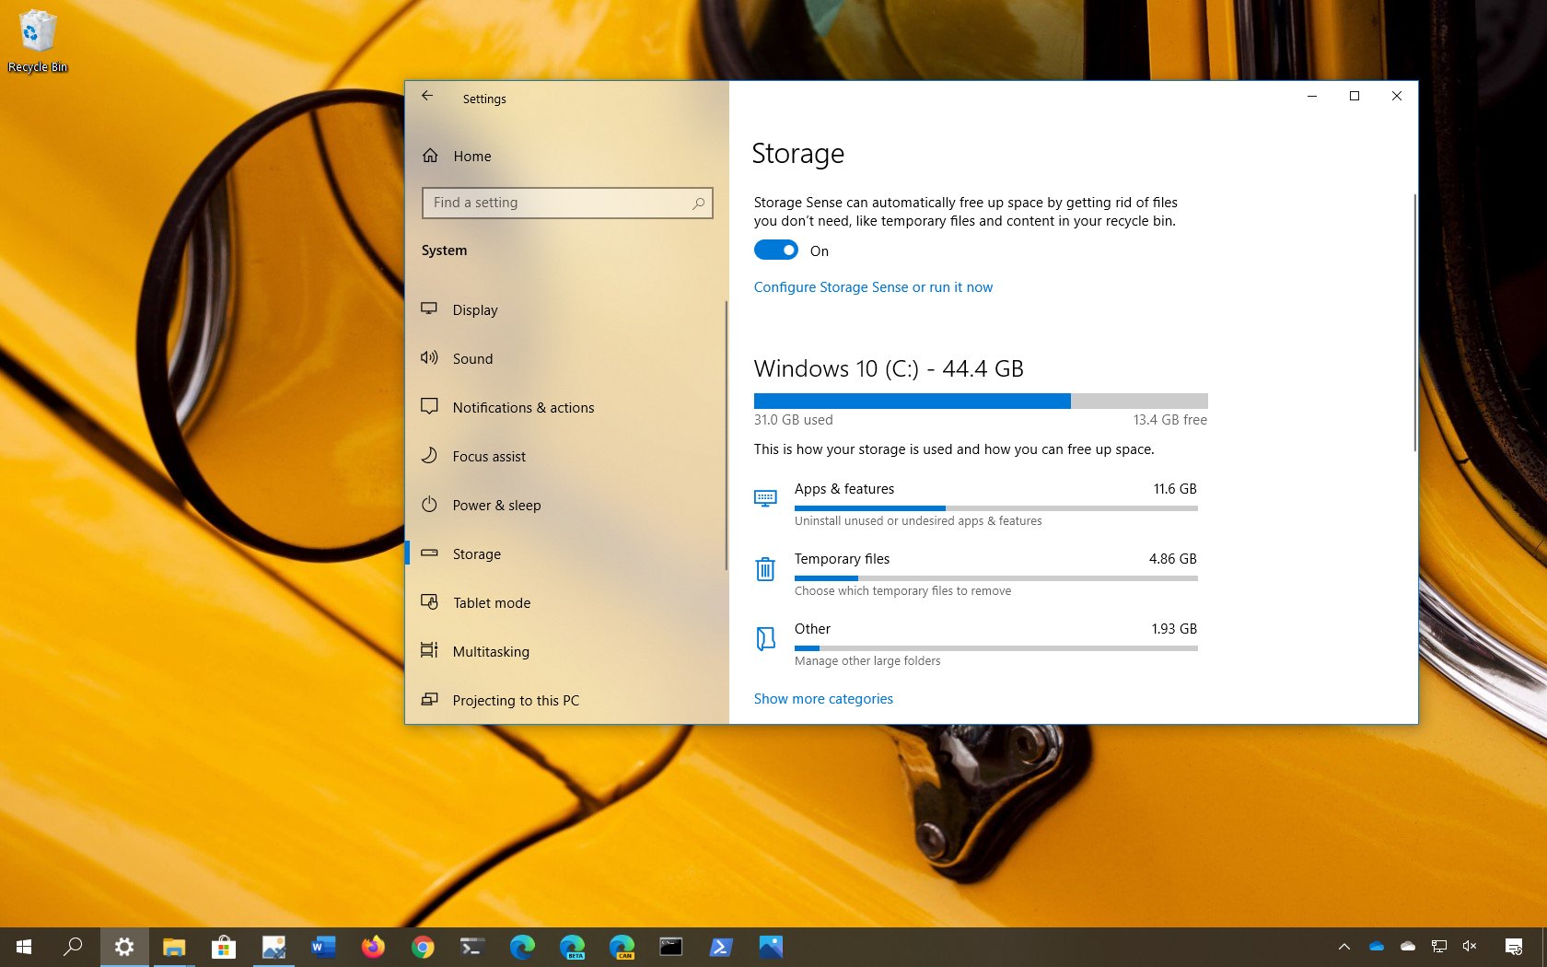Click the Apps & features keyboard icon

(x=765, y=498)
